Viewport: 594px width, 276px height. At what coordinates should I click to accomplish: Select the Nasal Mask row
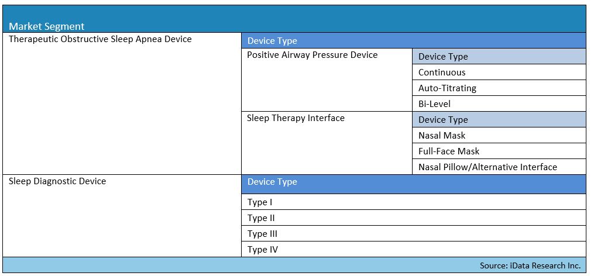(499, 135)
